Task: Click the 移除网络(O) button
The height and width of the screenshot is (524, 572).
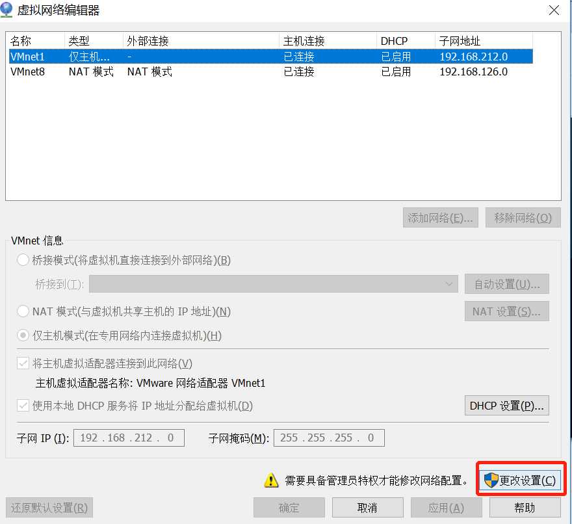Action: [523, 218]
